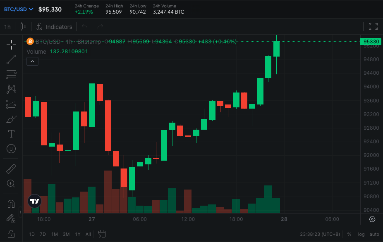The height and width of the screenshot is (242, 383).
Task: Open the 1h timeframe interval menu
Action: point(7,27)
